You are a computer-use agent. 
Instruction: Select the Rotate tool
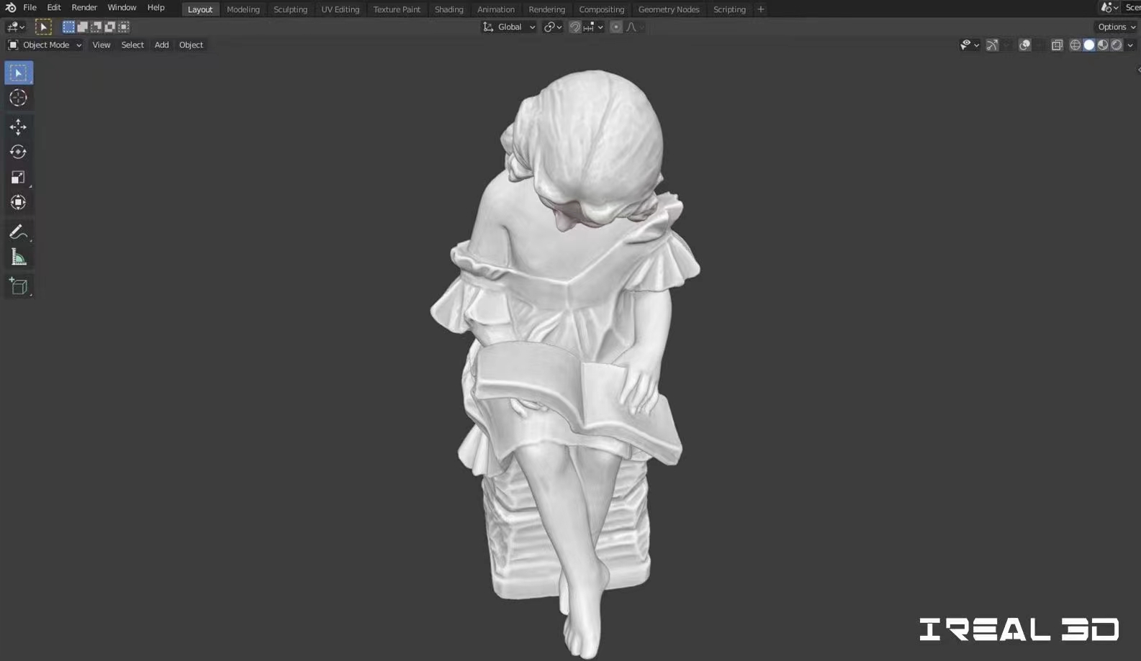[x=19, y=152]
